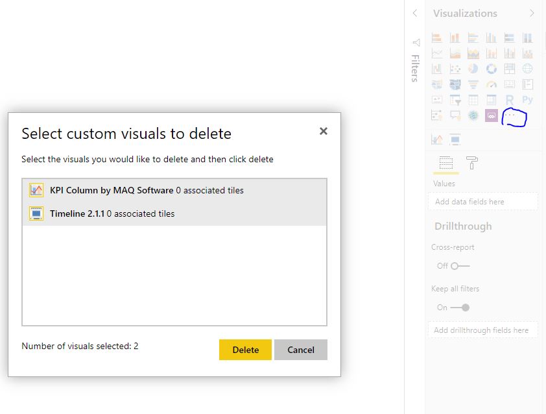Click the Delete button
This screenshot has height=414, width=546.
pyautogui.click(x=245, y=350)
